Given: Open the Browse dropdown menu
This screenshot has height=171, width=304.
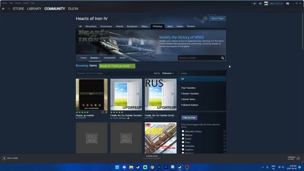Looking at the screenshot, I should pos(95,58).
